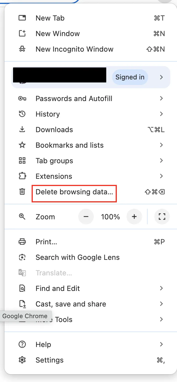The image size is (177, 382).
Task: Decrease zoom with the minus button
Action: [86, 217]
